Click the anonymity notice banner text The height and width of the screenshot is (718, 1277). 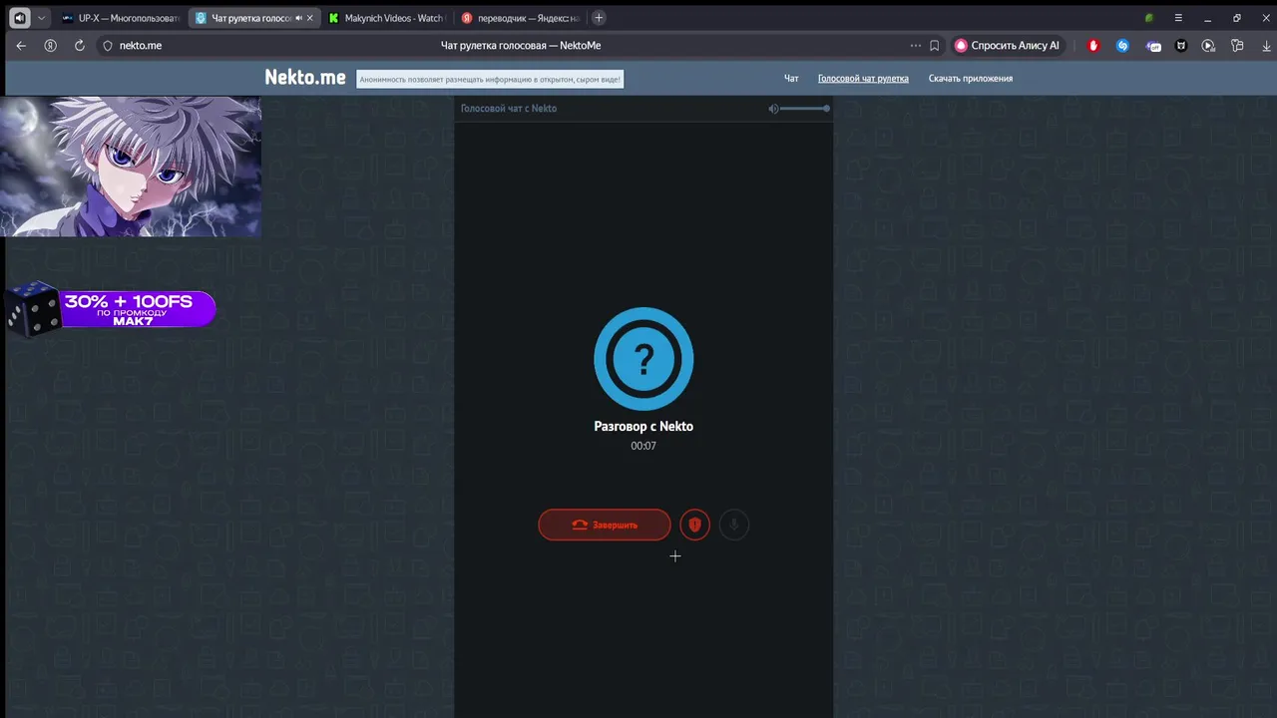[490, 79]
